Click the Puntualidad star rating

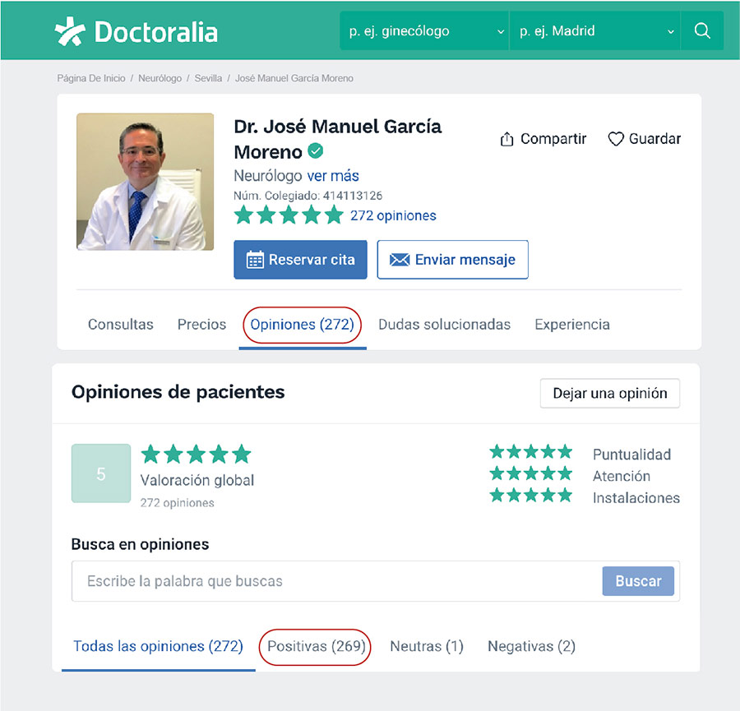point(531,452)
